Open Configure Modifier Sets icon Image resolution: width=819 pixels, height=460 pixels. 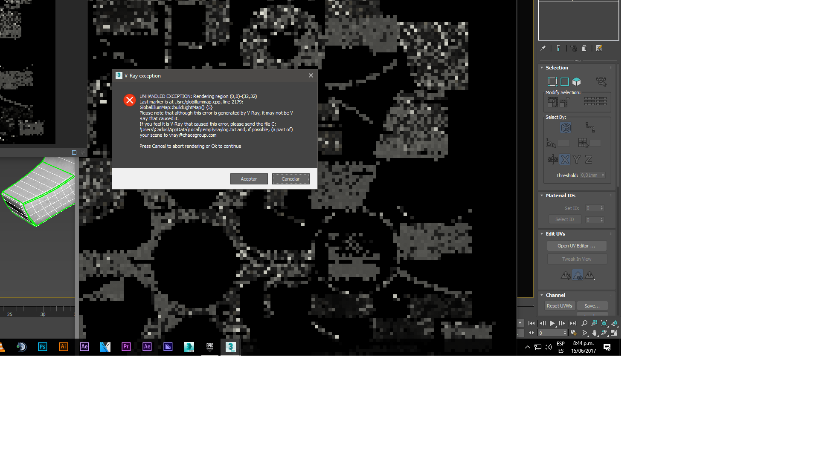click(x=599, y=48)
